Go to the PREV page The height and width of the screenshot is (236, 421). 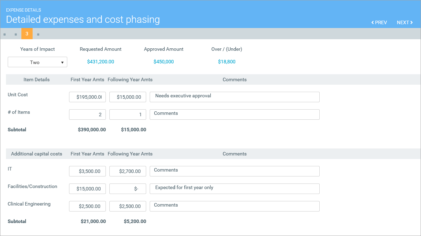tap(379, 22)
